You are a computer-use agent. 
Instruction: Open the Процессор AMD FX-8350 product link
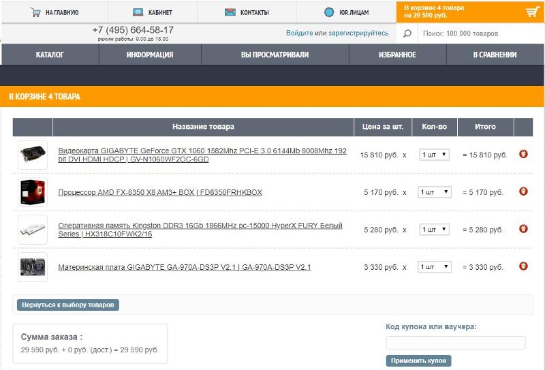(x=160, y=192)
